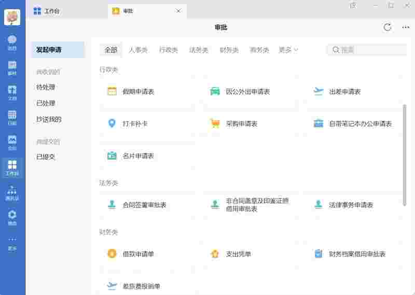The width and height of the screenshot is (415, 295).
Task: Close the 审批 window tab
Action: tap(178, 11)
